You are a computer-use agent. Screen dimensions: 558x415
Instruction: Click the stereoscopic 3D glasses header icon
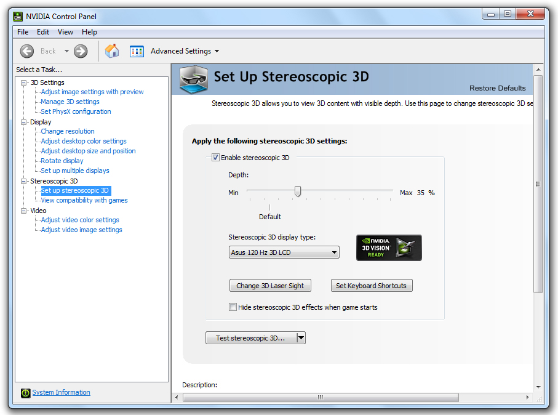coord(194,79)
